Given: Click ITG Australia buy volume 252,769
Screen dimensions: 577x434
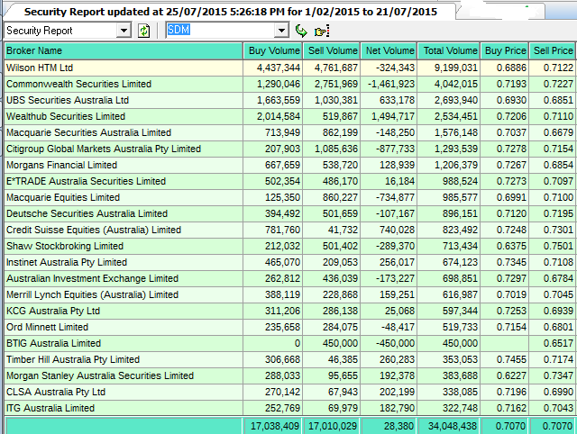Looking at the screenshot, I should coord(282,408).
